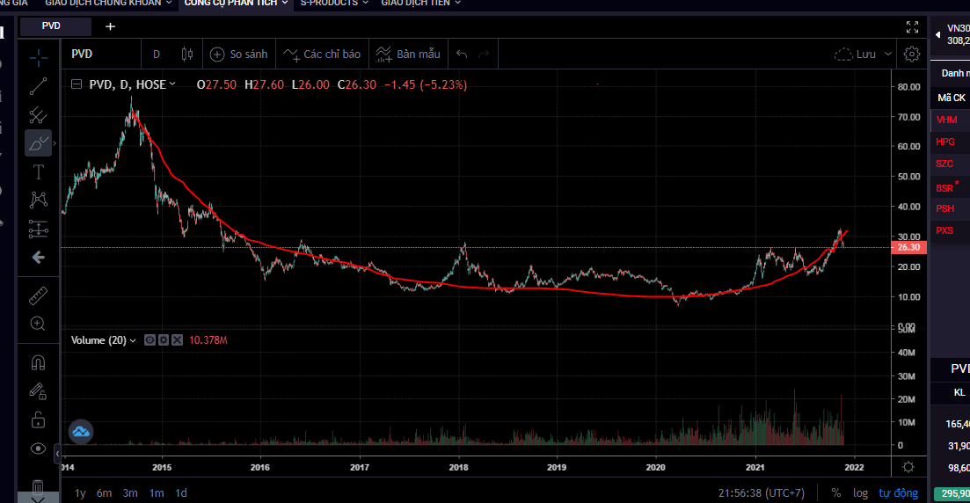Open time axis settings gear icon
The height and width of the screenshot is (503, 970).
point(908,467)
